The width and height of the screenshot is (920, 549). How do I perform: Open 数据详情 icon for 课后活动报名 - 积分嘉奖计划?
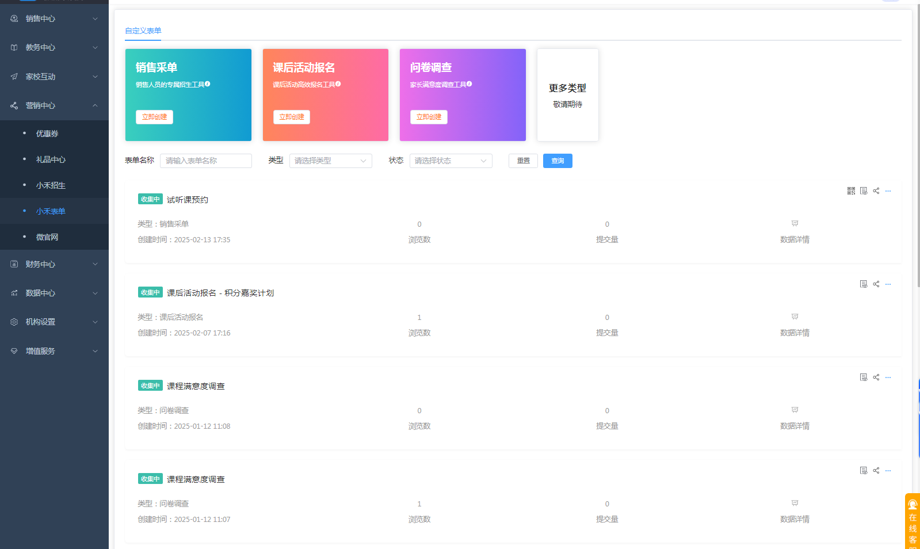(x=795, y=317)
